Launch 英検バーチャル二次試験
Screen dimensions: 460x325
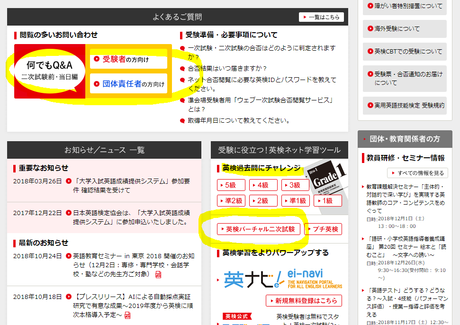259,229
